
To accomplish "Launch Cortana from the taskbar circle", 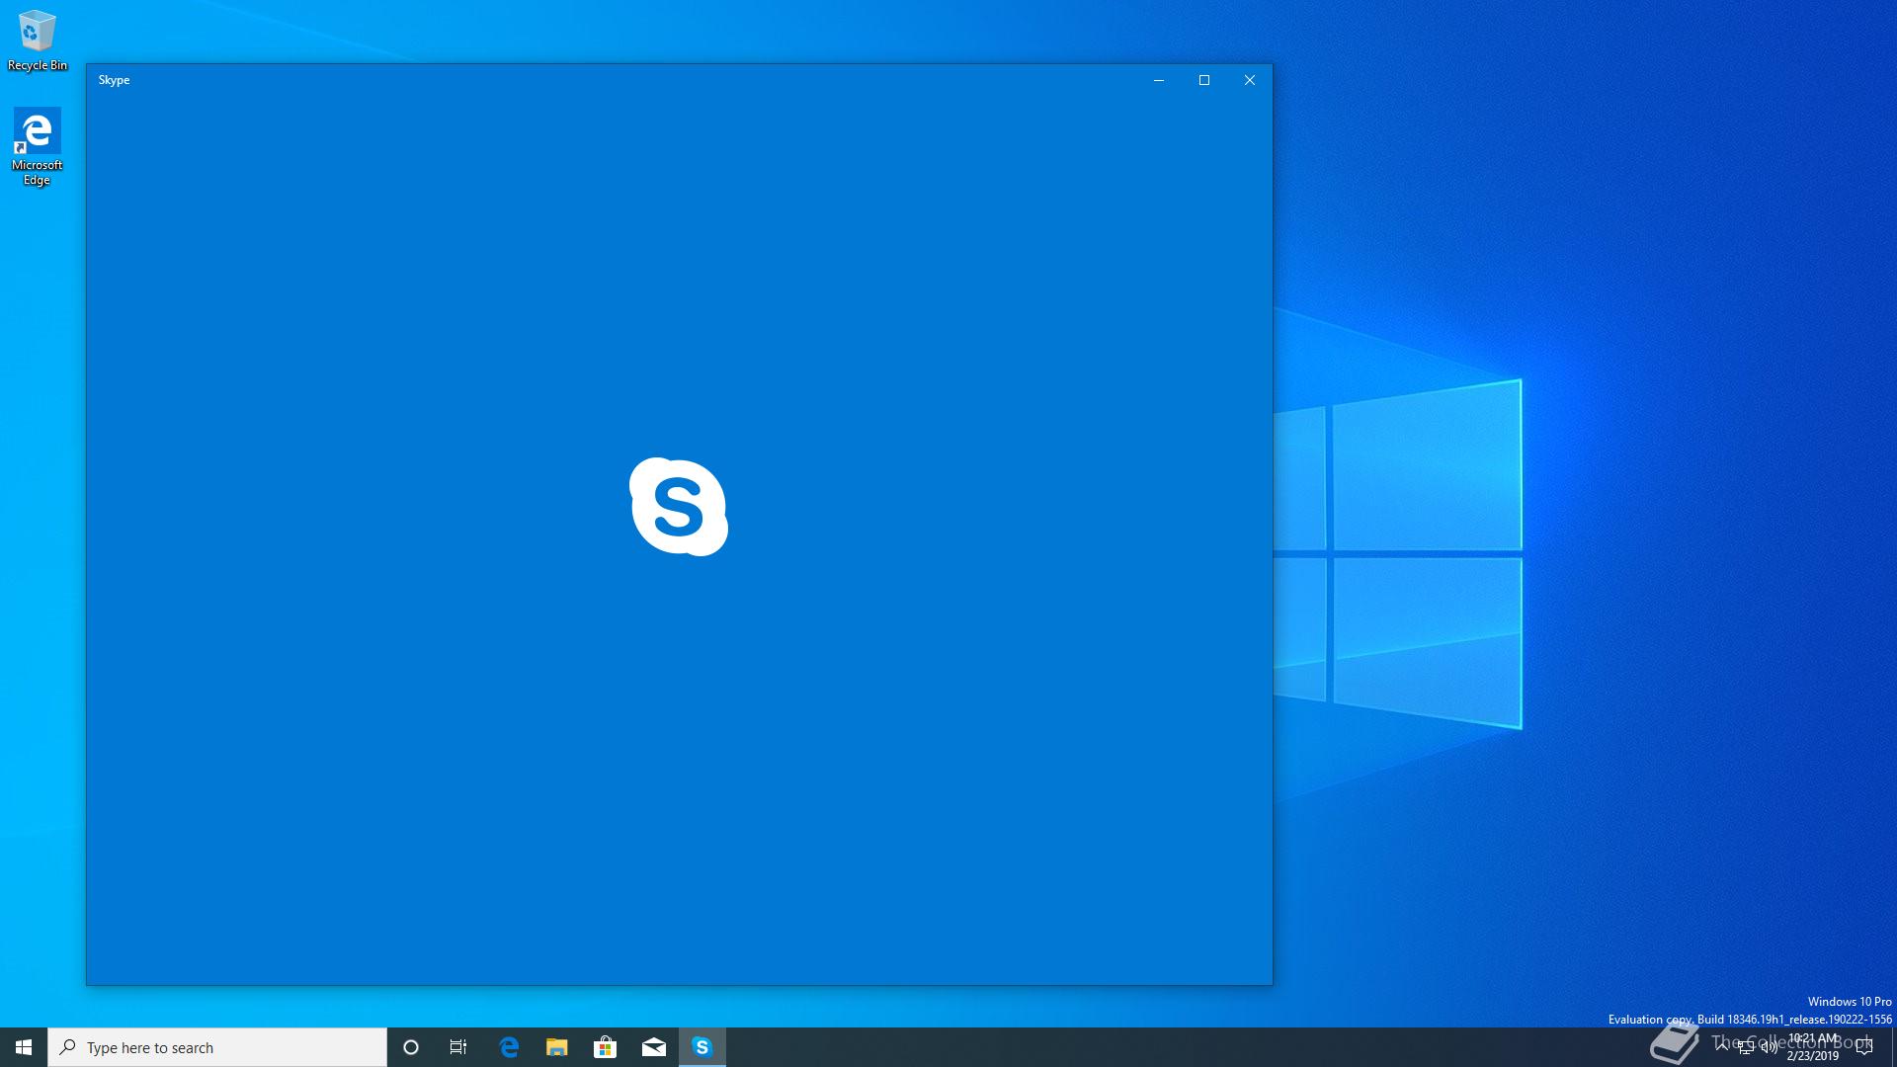I will pyautogui.click(x=411, y=1047).
